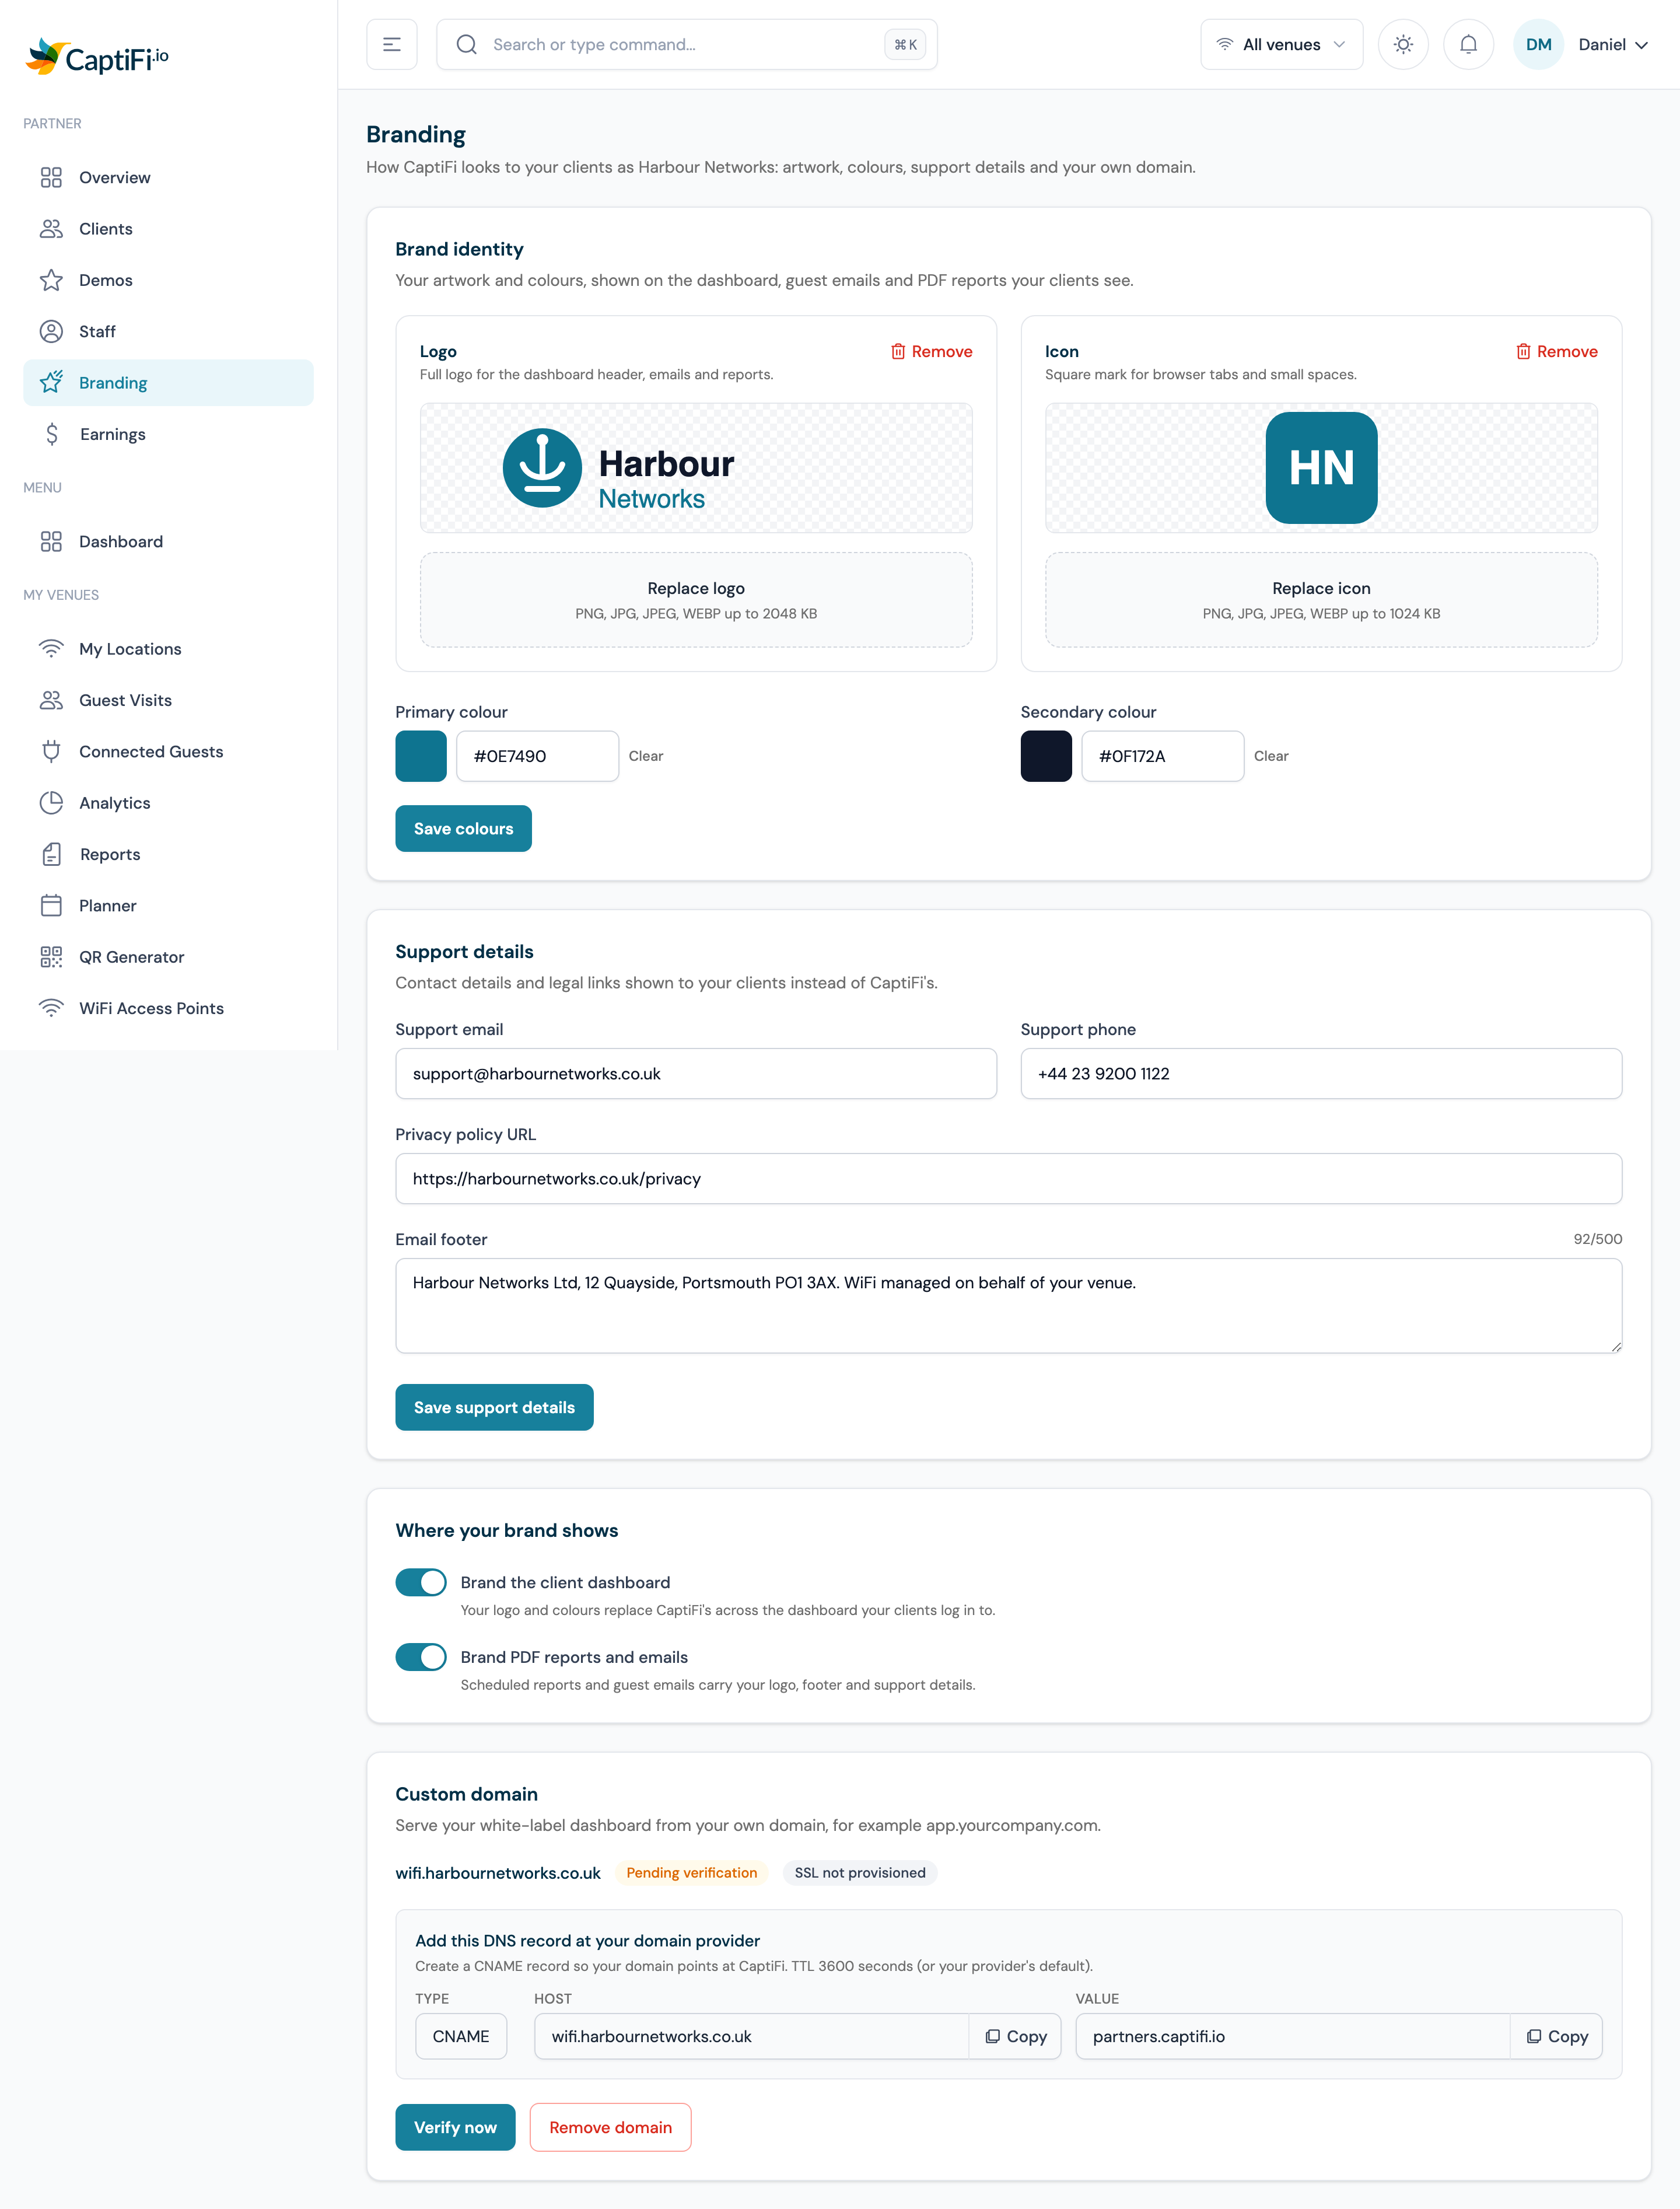Open Branding in the partner menu

point(168,383)
